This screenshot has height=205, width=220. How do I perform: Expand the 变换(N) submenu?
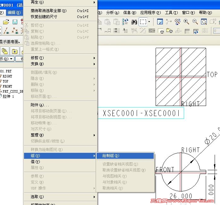[x=60, y=64]
